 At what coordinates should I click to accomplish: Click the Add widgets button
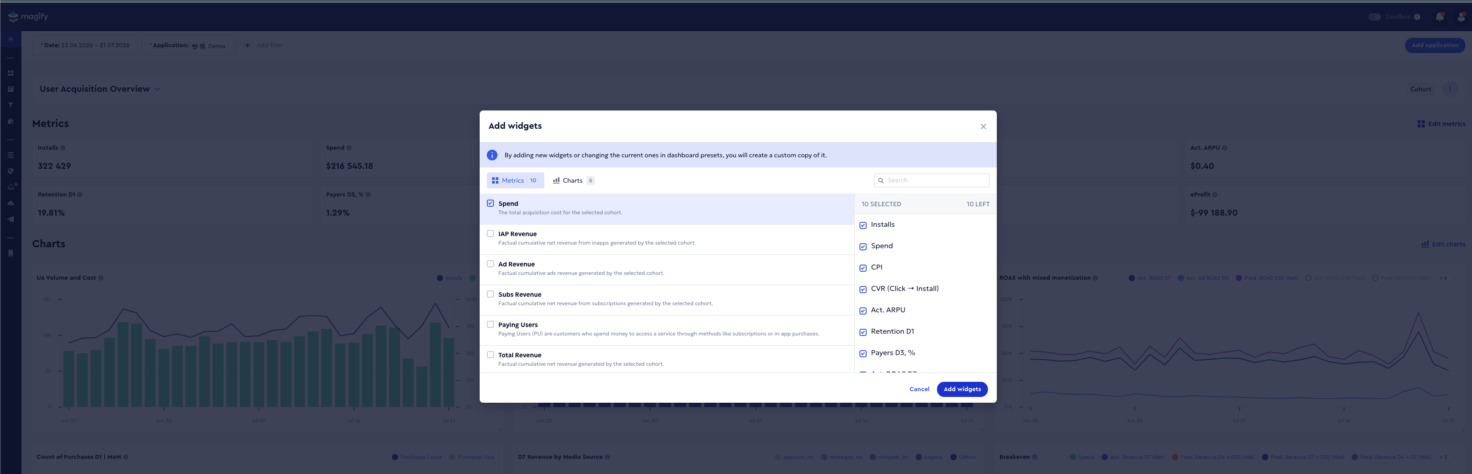962,389
